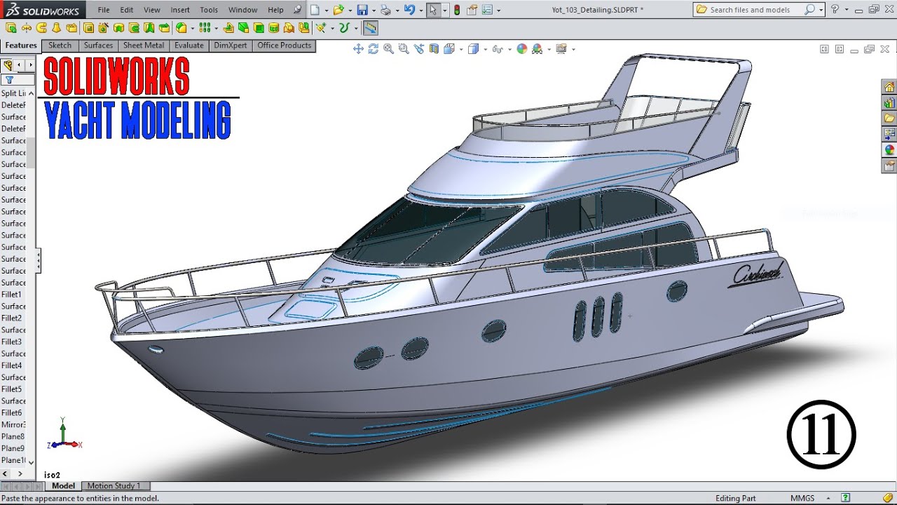Click the Apply Scene icon
Screen dimensions: 897x505
point(537,48)
